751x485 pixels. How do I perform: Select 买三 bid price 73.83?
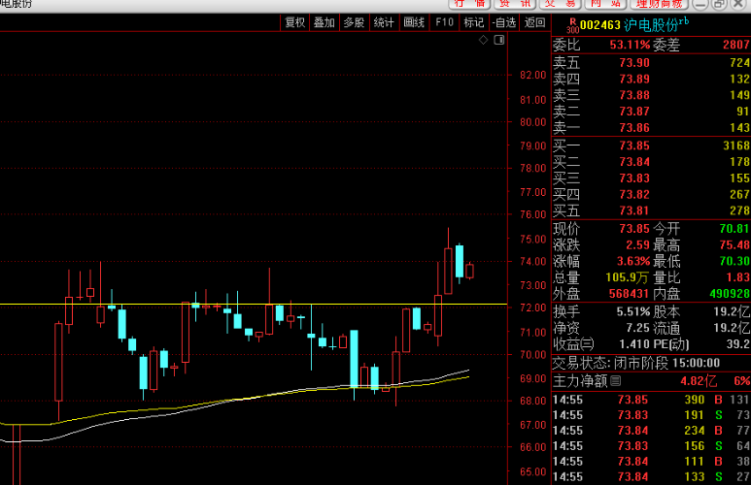634,178
